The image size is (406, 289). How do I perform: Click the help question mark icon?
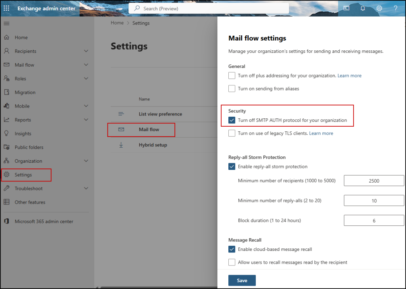click(395, 8)
